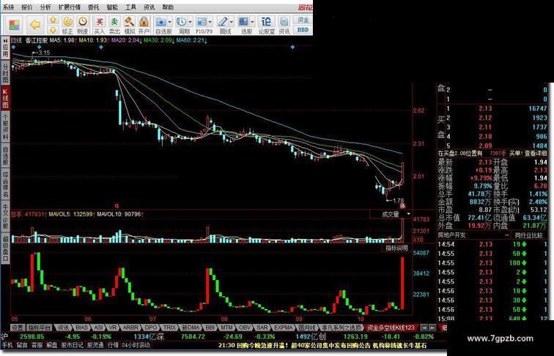554x356 pixels.
Task: Select the 资金多空线K线123 indicator tab
Action: click(391, 327)
